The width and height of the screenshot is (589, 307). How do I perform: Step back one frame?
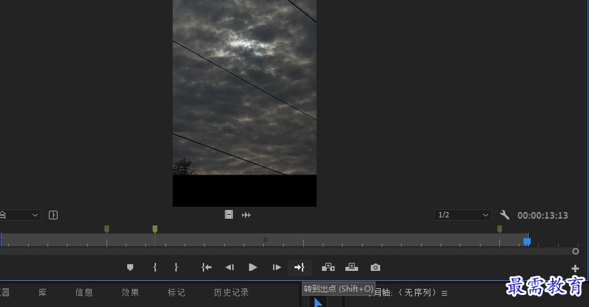coord(230,268)
